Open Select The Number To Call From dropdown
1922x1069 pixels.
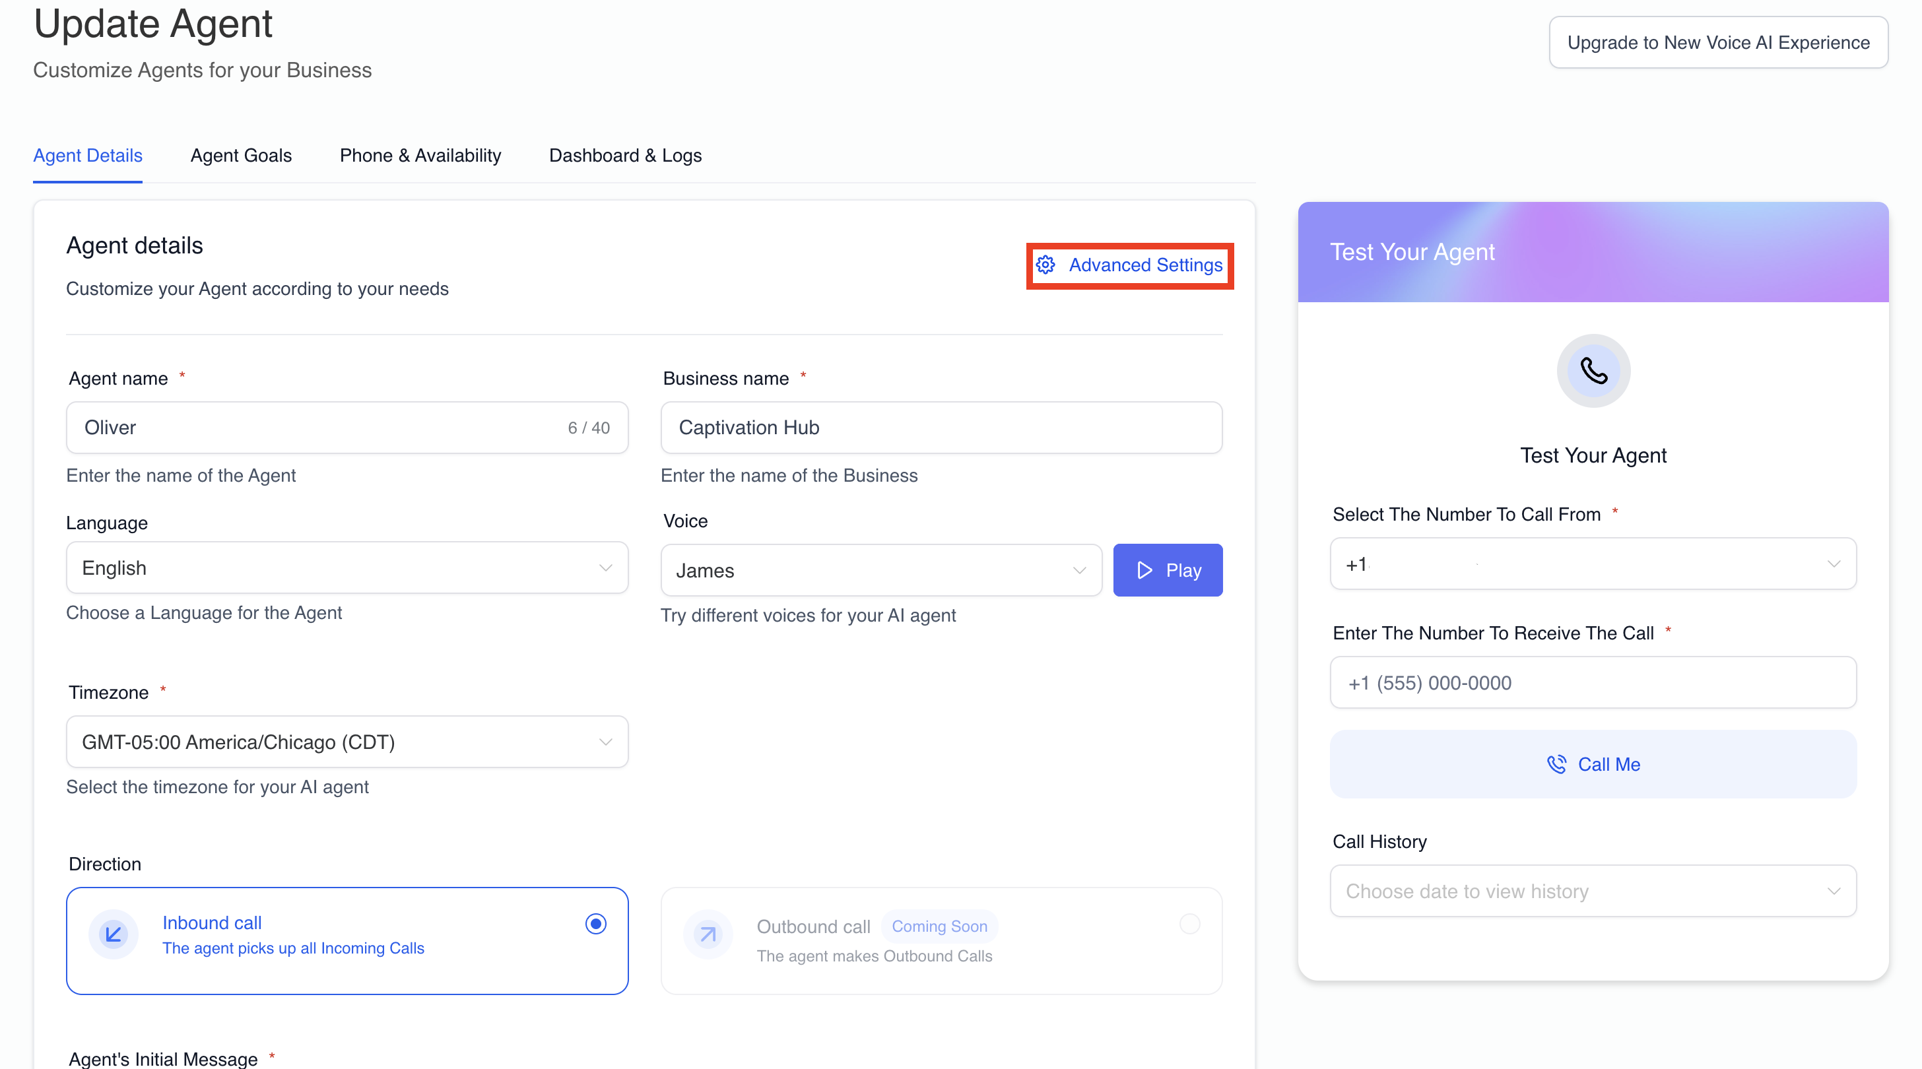[x=1593, y=564]
